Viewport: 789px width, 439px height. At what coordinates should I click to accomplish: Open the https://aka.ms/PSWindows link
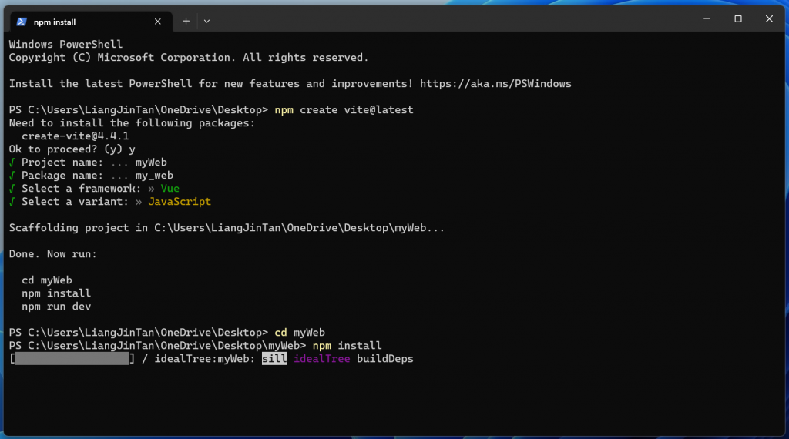pyautogui.click(x=495, y=83)
